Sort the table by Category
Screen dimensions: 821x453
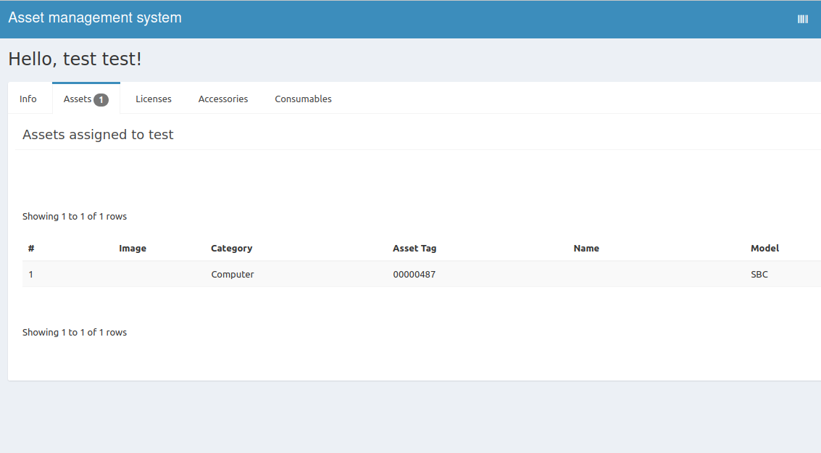click(x=231, y=248)
